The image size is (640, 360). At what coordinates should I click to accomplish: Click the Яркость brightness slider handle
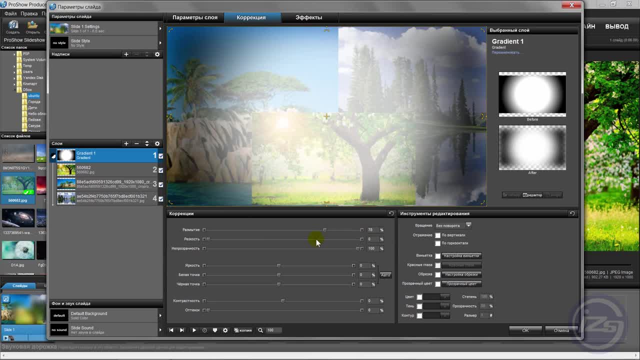[279, 265]
